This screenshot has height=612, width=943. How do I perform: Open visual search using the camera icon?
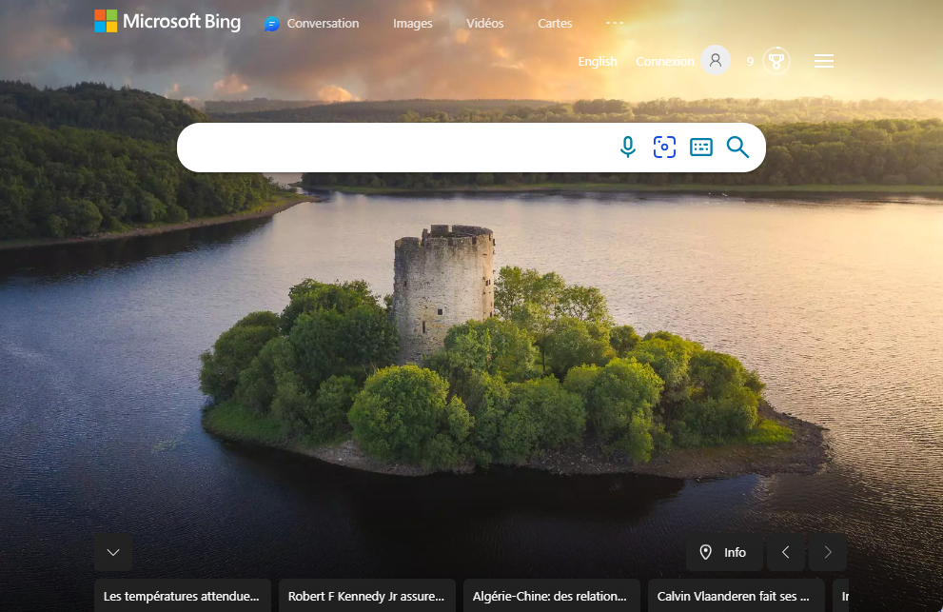[664, 148]
